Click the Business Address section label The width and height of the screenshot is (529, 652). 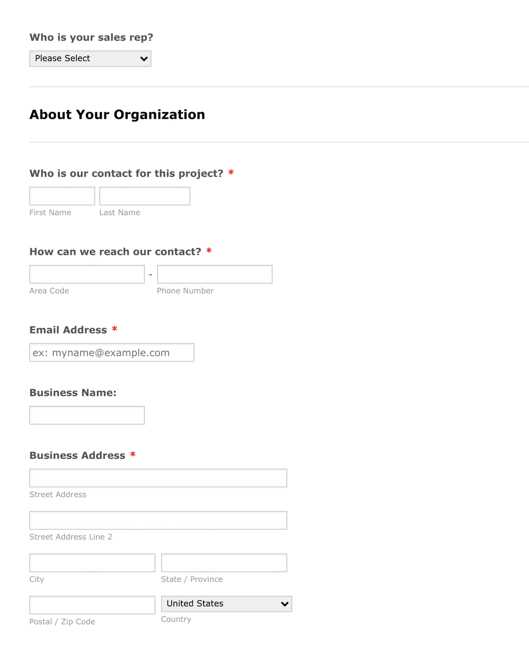pos(78,455)
